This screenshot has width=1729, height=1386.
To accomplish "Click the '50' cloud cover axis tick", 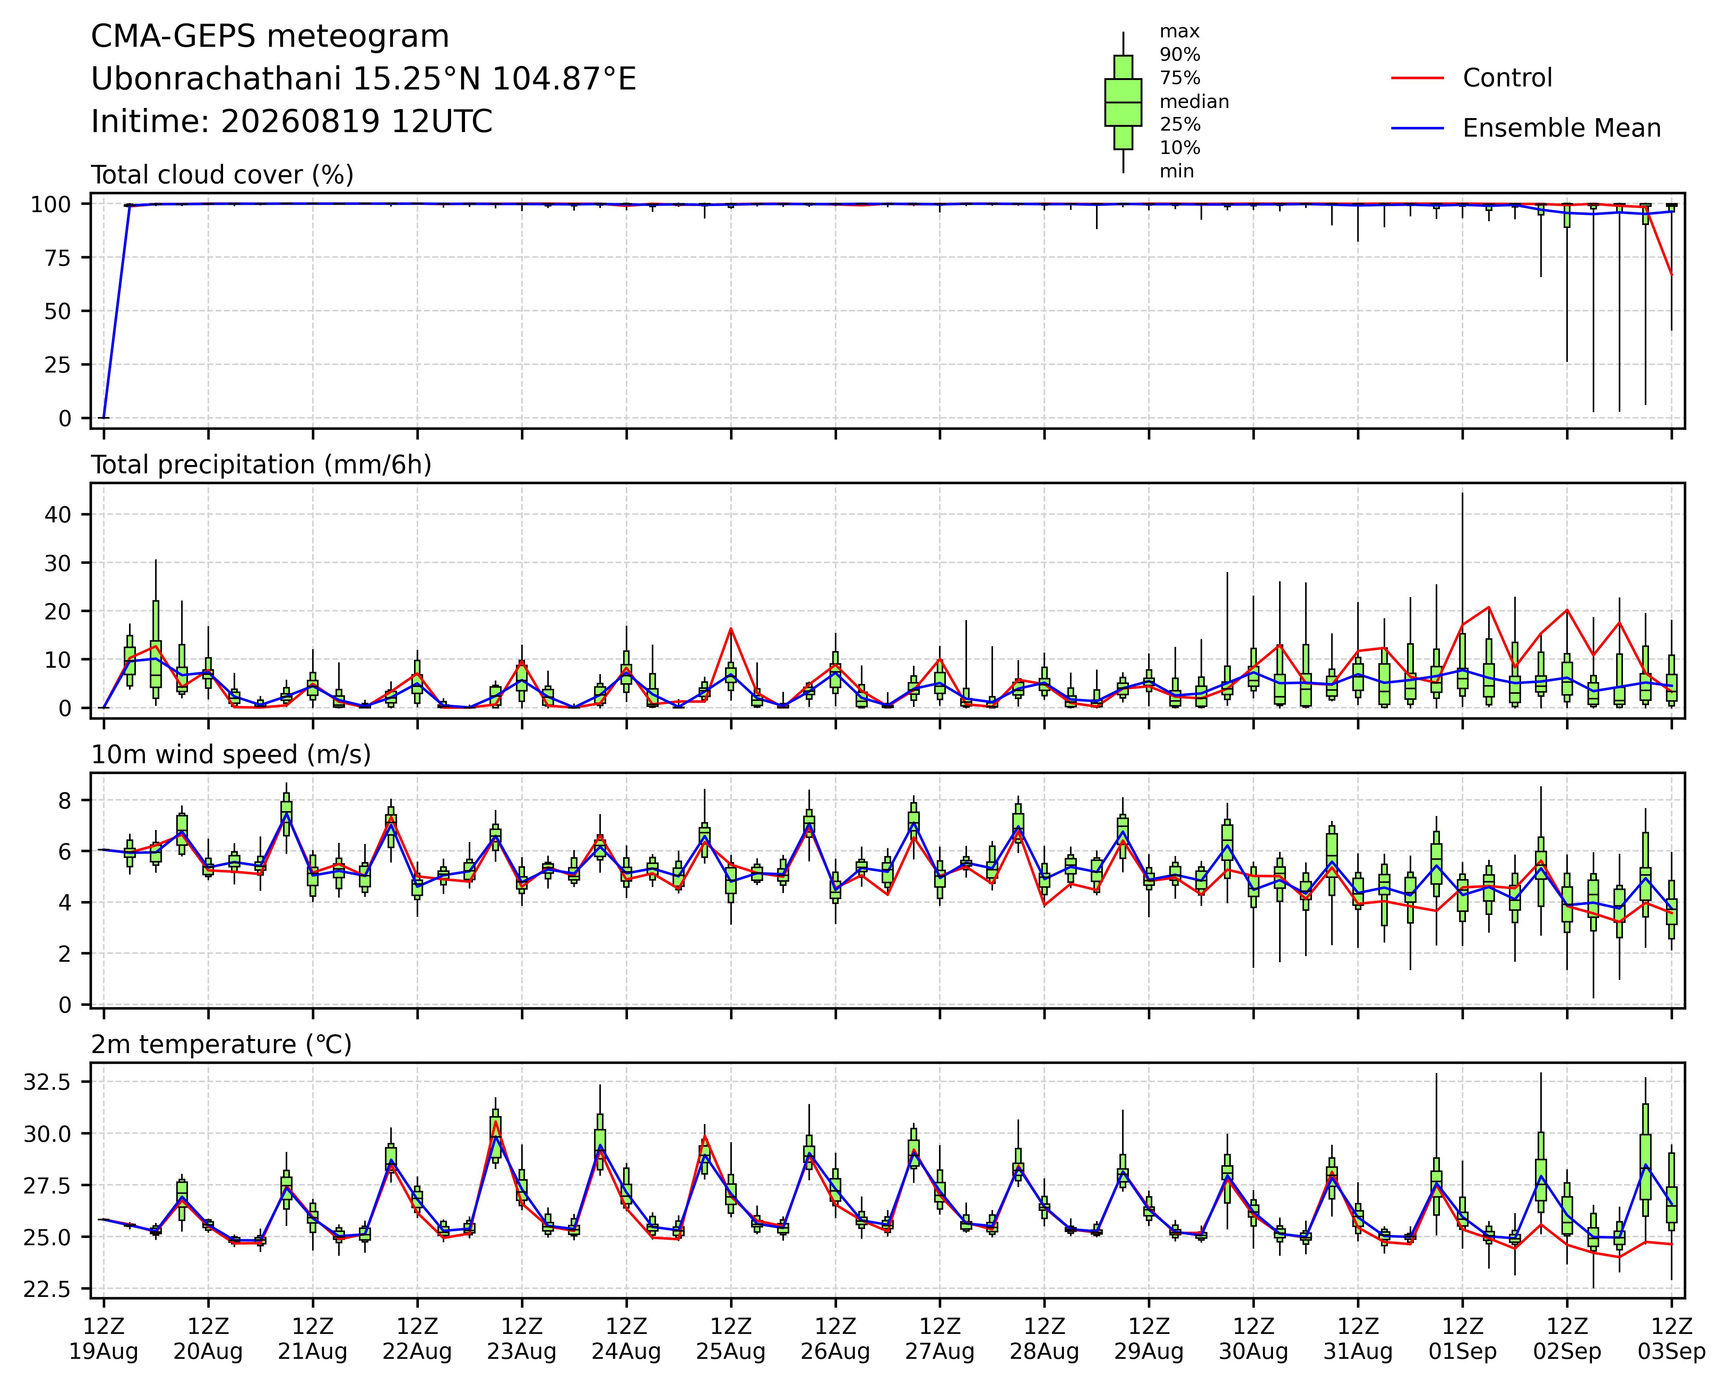I will click(58, 311).
